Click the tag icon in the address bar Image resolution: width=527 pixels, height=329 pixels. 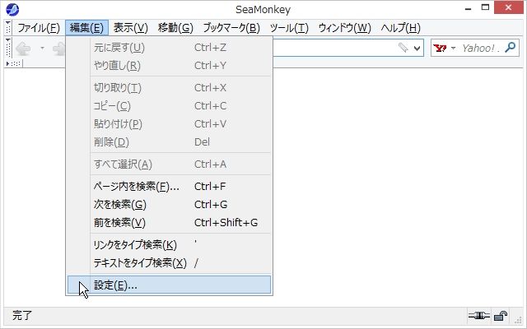[x=403, y=48]
